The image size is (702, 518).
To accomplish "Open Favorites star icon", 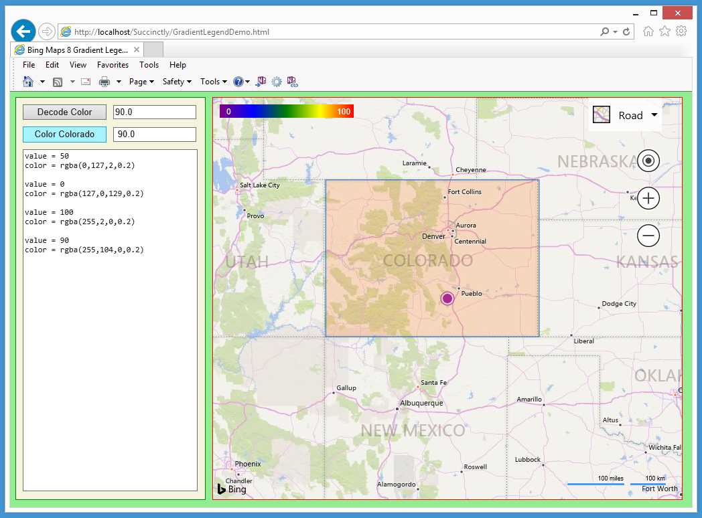I will pos(665,31).
